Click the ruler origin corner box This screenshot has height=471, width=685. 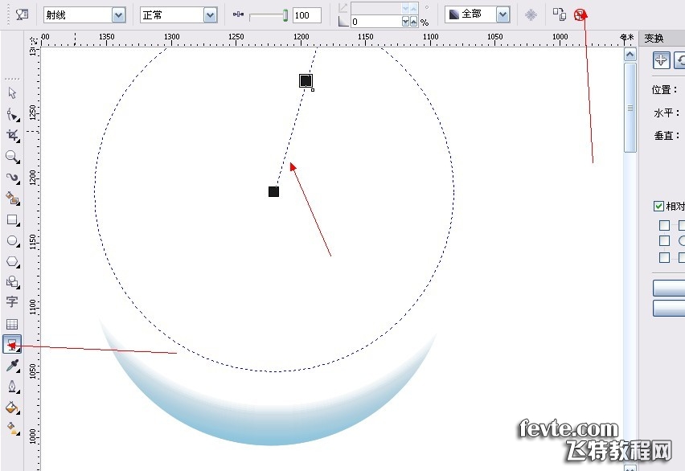tap(33, 39)
